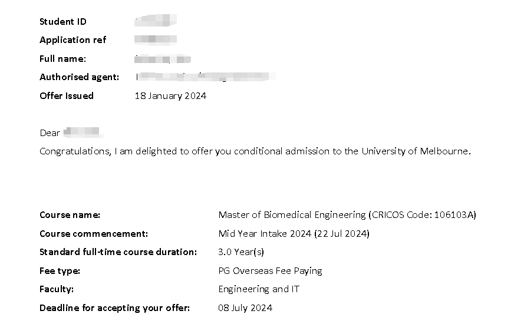This screenshot has height=334, width=524.
Task: Click the "Dear" salutation word
Action: 50,133
